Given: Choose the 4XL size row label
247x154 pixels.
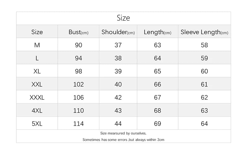Looking at the screenshot, I should coord(37,111).
